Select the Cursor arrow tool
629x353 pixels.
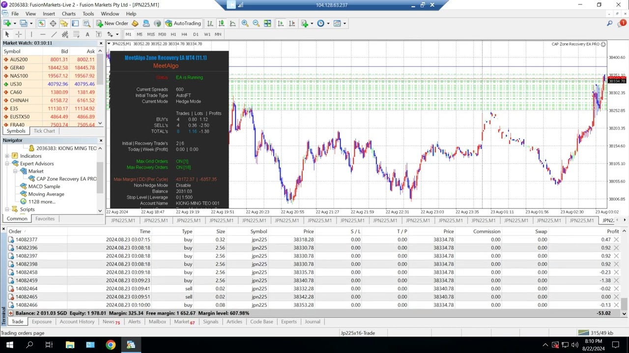coord(7,34)
